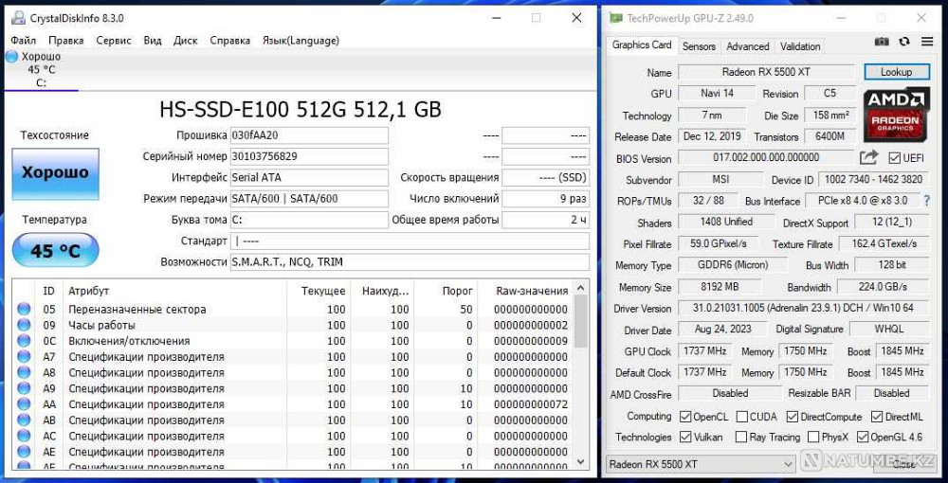948x483 pixels.
Task: Click the GPU-Z screenshot camera icon
Action: point(882,42)
